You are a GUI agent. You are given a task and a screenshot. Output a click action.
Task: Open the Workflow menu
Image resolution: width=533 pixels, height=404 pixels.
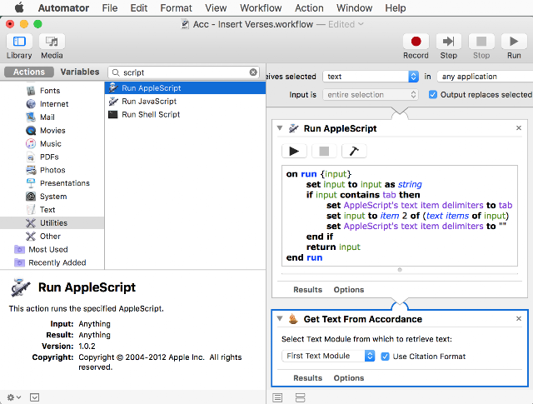click(x=261, y=7)
